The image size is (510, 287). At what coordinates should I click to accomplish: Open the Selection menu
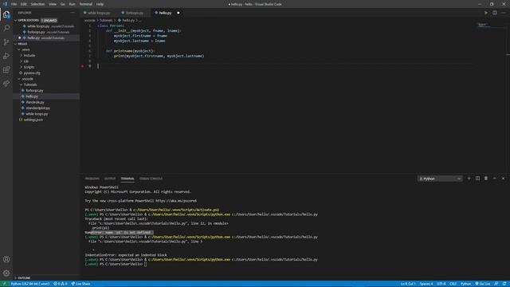37,4
